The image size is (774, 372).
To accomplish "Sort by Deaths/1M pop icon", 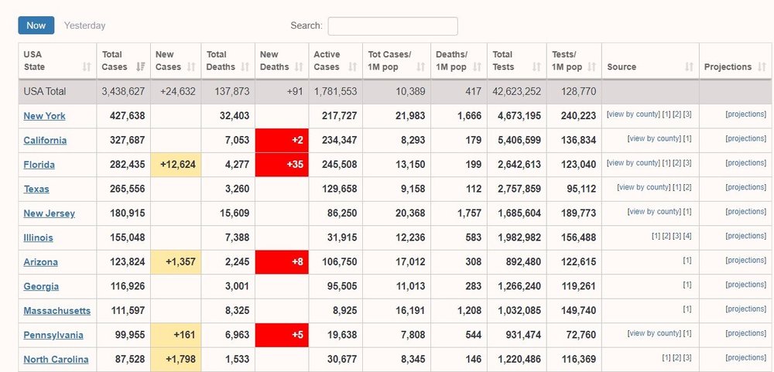I will [479, 67].
